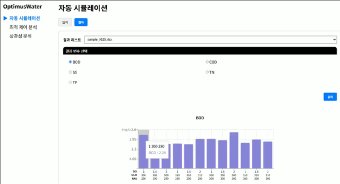This screenshot has width=340, height=184.
Task: Click the tallest bar in BOD chart
Action: 234,151
